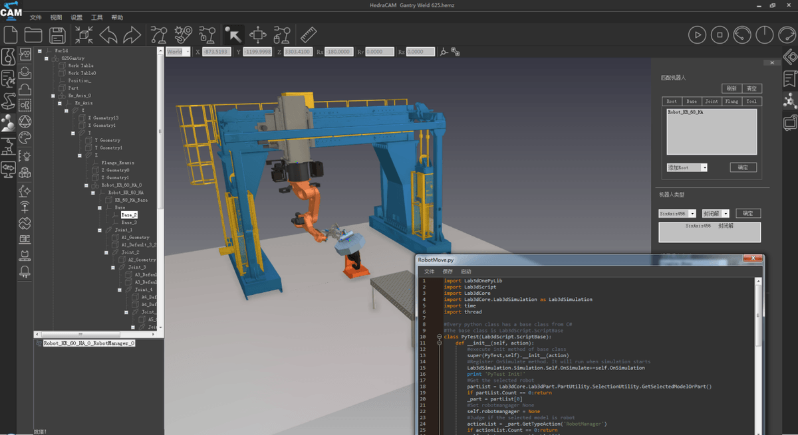This screenshot has width=798, height=435.
Task: Switch to the Tool tab
Action: pos(751,102)
